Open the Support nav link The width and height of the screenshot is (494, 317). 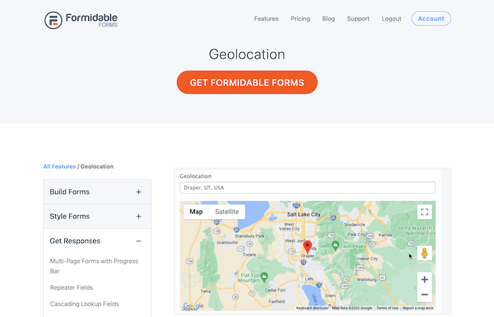tap(359, 19)
